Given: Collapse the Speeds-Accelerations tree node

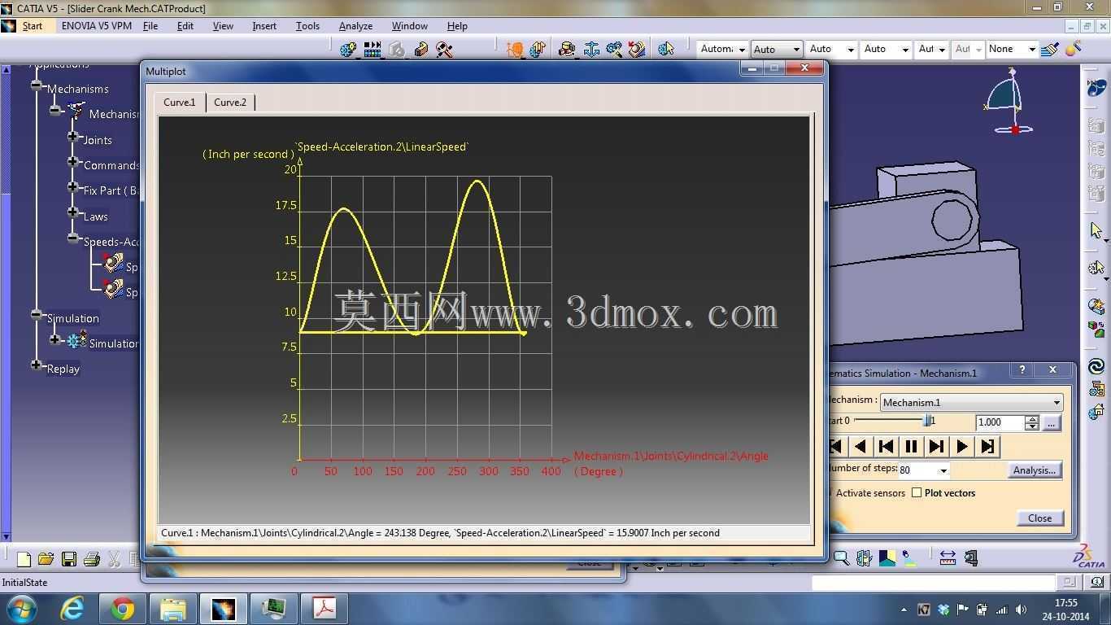Looking at the screenshot, I should click(x=73, y=238).
